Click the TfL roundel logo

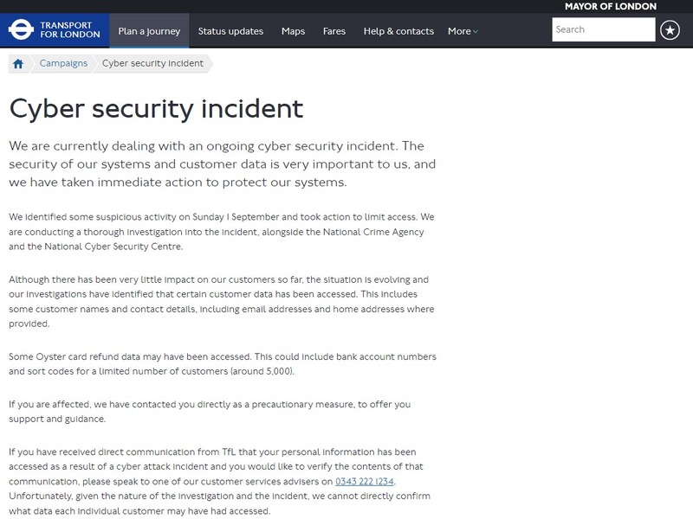[21, 31]
